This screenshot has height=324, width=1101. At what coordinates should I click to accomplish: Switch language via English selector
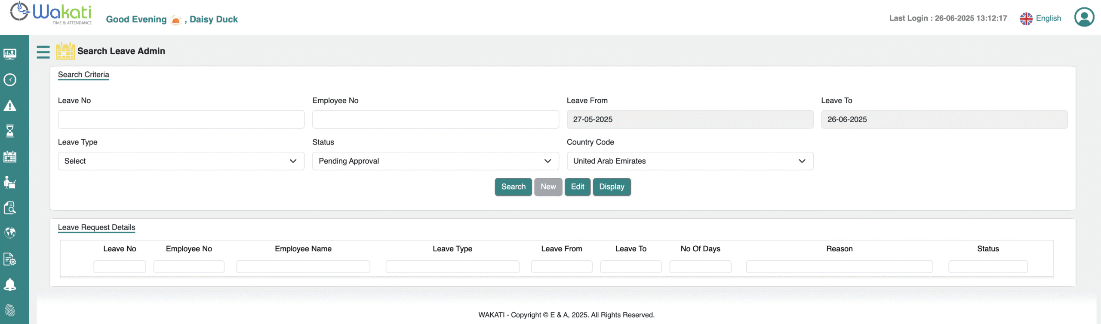tap(1040, 18)
